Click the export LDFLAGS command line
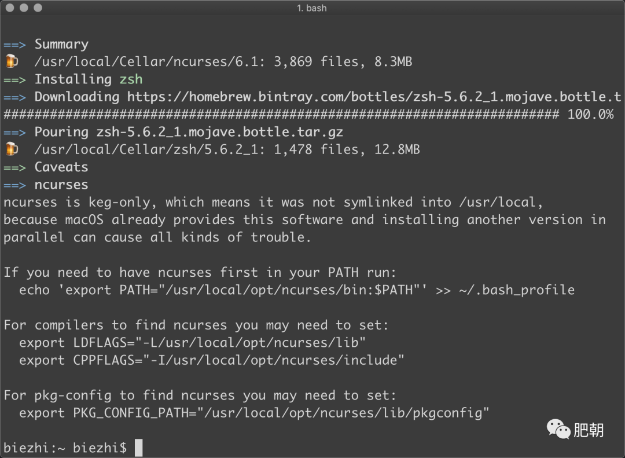 pyautogui.click(x=192, y=343)
